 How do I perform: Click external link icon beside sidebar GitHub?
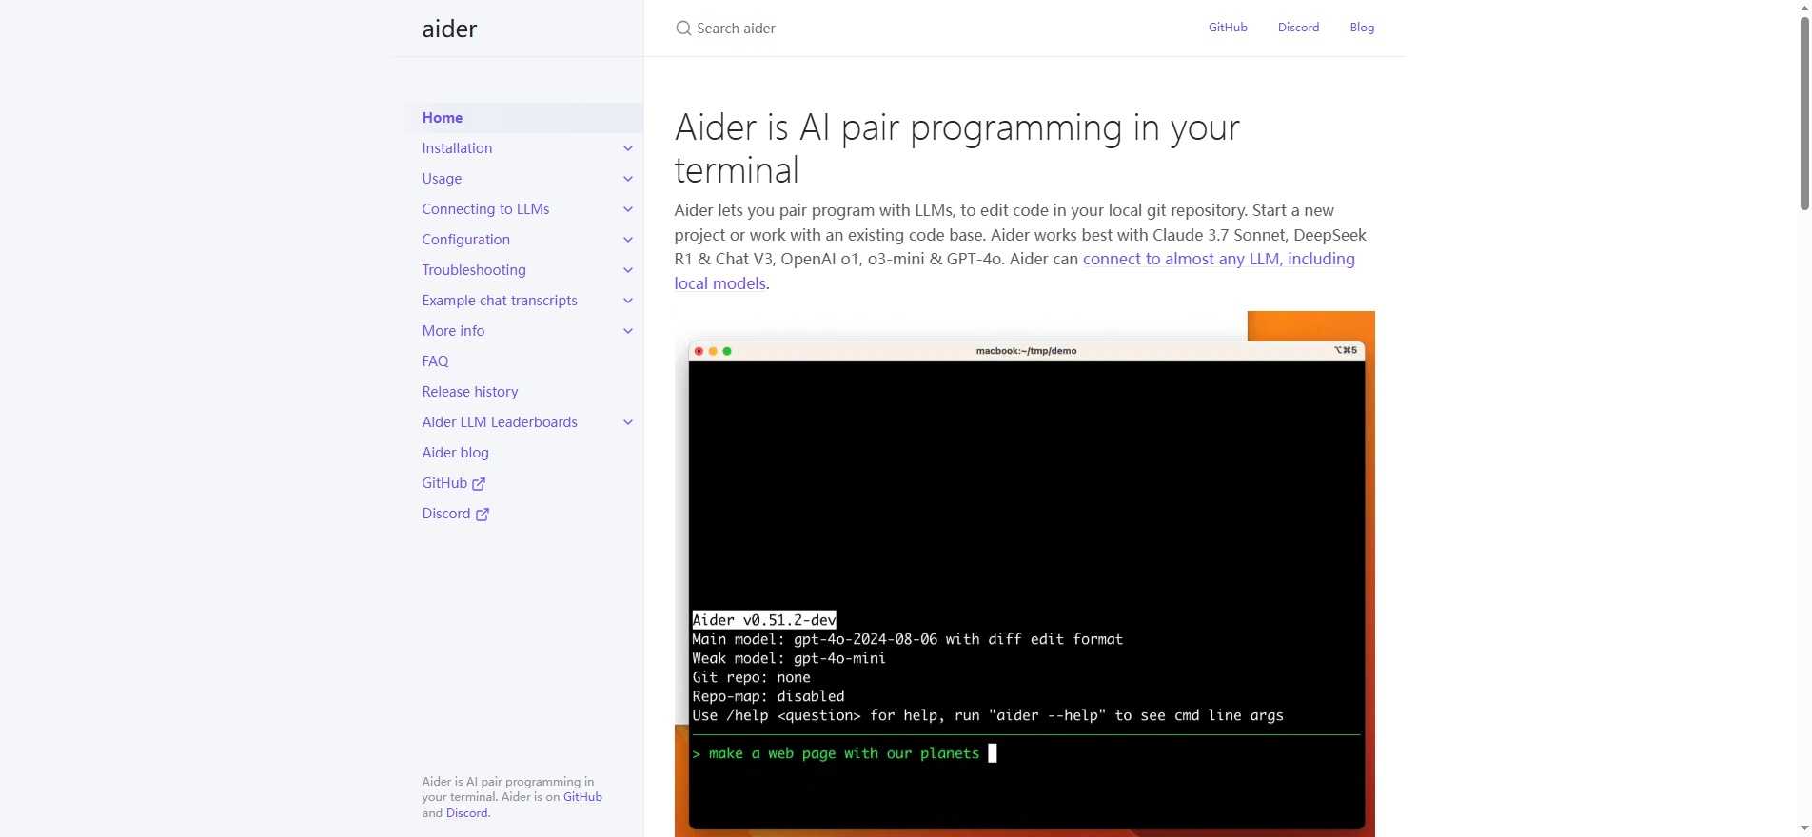click(479, 484)
